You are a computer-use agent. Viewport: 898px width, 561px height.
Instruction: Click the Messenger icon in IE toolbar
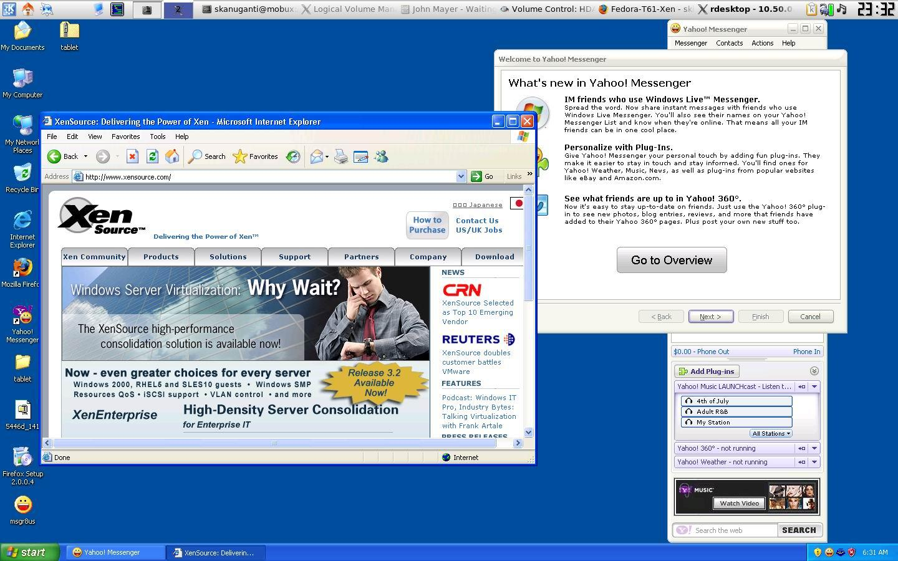pos(381,156)
